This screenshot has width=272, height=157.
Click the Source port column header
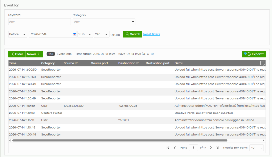point(100,63)
